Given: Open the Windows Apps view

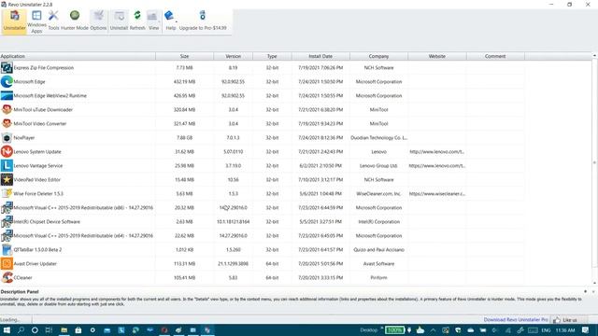Looking at the screenshot, I should pos(36,21).
